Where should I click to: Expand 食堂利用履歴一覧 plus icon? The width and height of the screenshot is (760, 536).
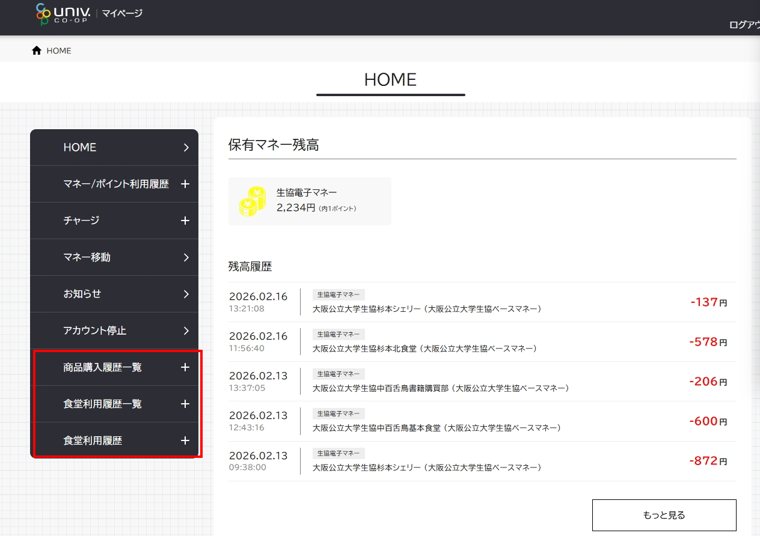tap(185, 404)
